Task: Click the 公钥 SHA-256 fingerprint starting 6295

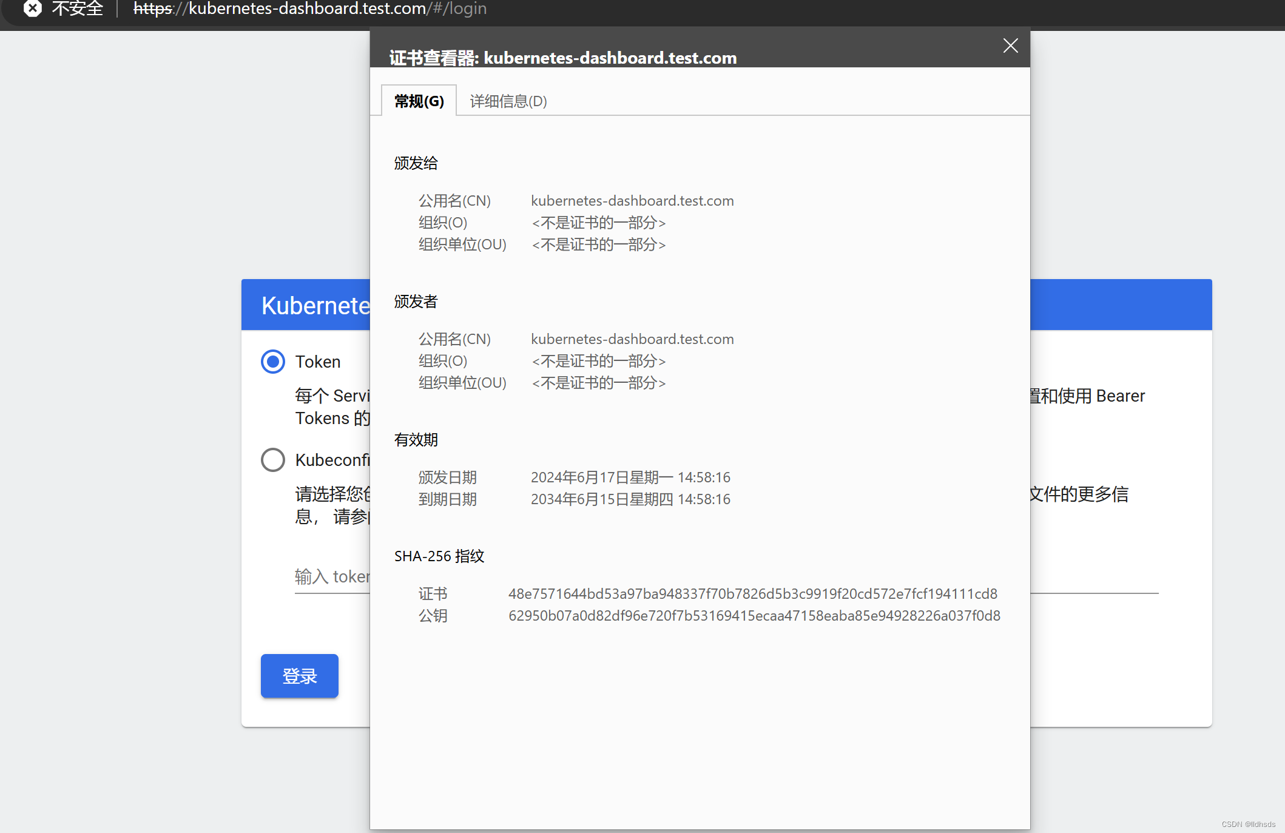Action: (x=754, y=616)
